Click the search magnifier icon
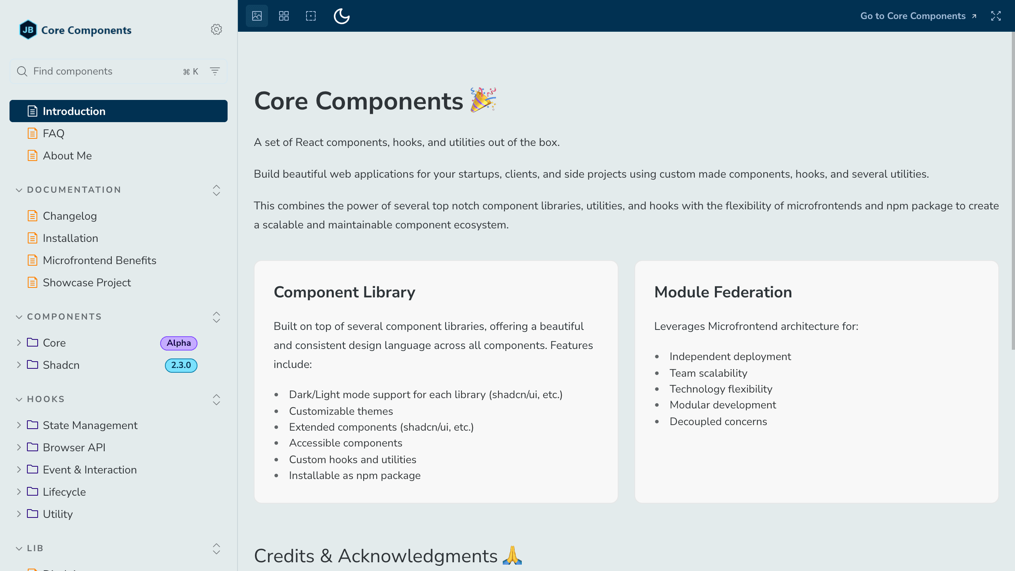This screenshot has height=571, width=1015. tap(22, 71)
